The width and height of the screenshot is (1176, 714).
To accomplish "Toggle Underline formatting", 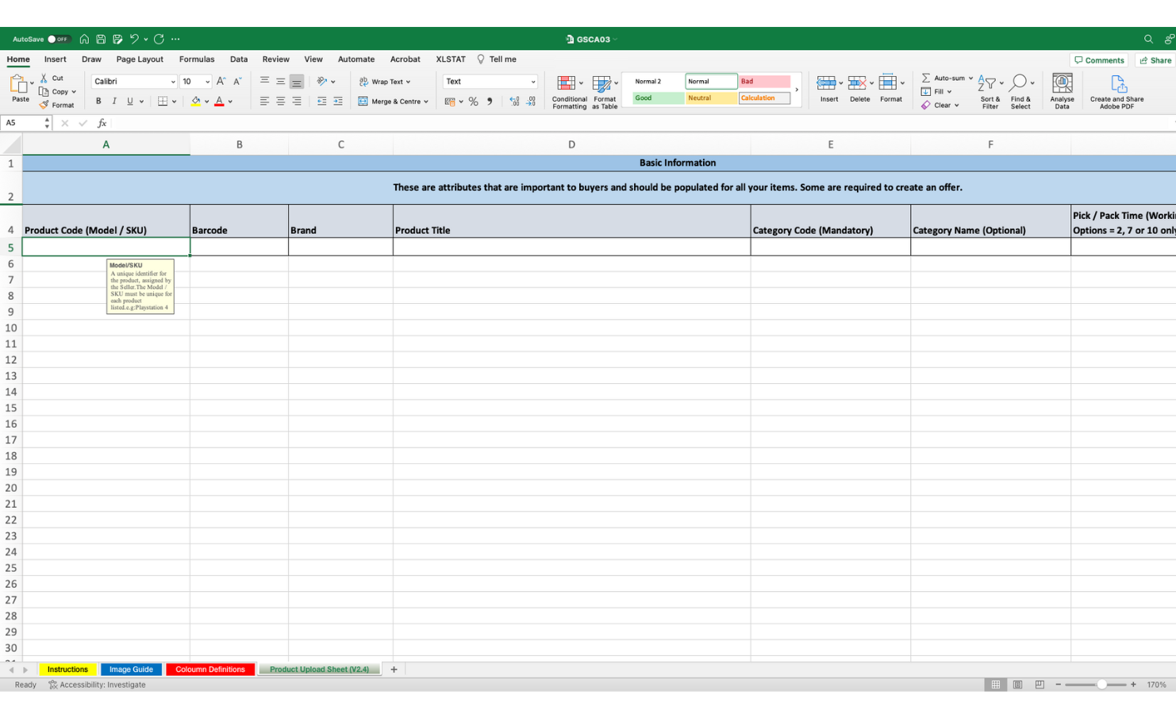I will [x=130, y=102].
